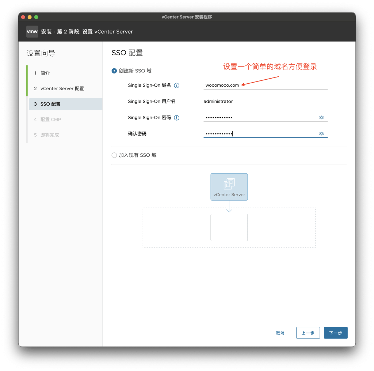The image size is (374, 371).
Task: Select 创建新 SSO 域 radio button
Action: 114,71
